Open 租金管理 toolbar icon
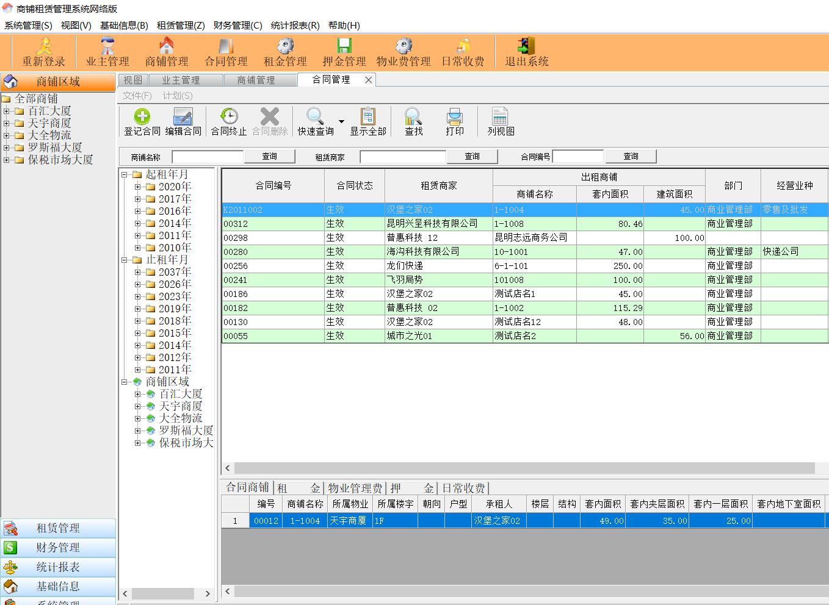This screenshot has height=605, width=829. coord(285,52)
